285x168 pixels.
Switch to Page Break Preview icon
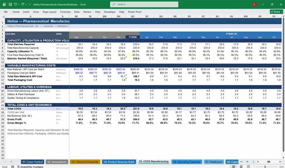point(249,167)
